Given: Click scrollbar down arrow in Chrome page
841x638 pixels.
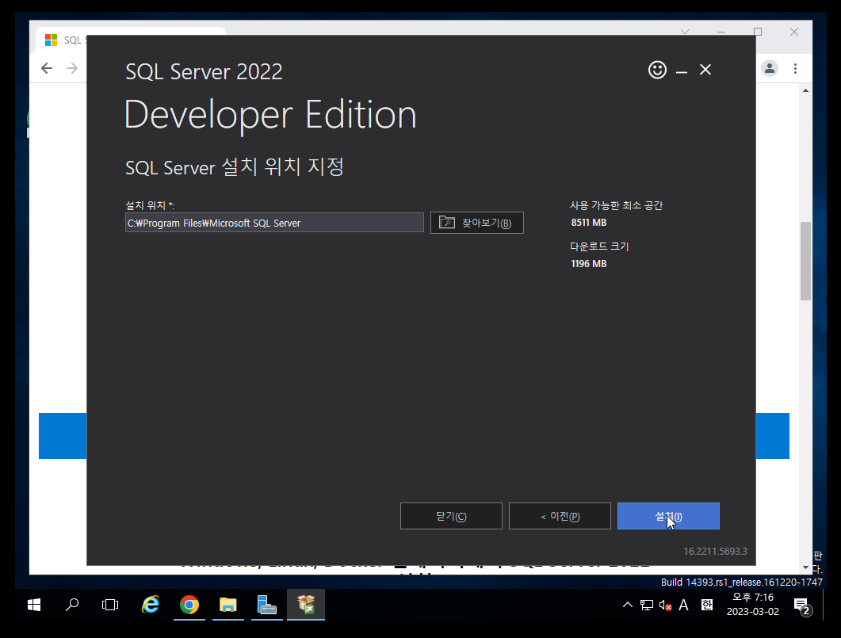Looking at the screenshot, I should click(x=805, y=567).
